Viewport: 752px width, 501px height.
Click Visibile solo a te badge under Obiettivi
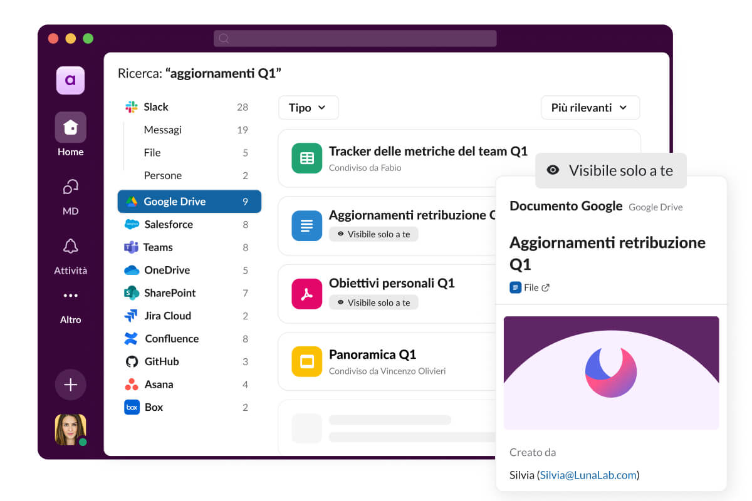(x=373, y=302)
